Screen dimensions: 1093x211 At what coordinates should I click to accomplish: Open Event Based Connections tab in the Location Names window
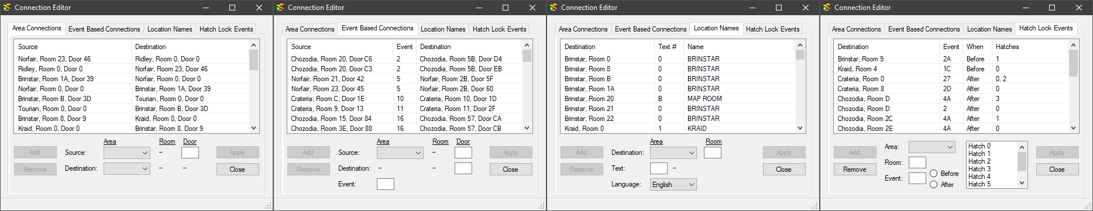click(651, 29)
